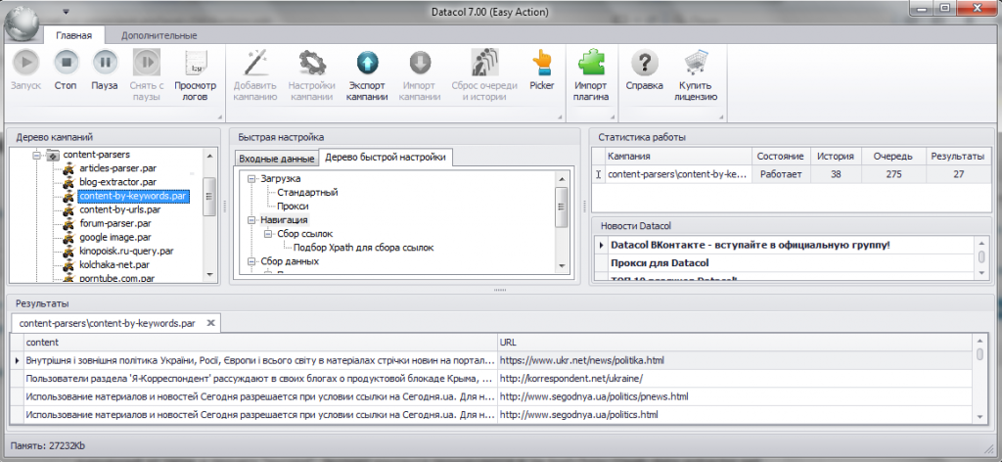1002x462 pixels.
Task: Expand the Запуск ribbon group launcher
Action: [219, 116]
